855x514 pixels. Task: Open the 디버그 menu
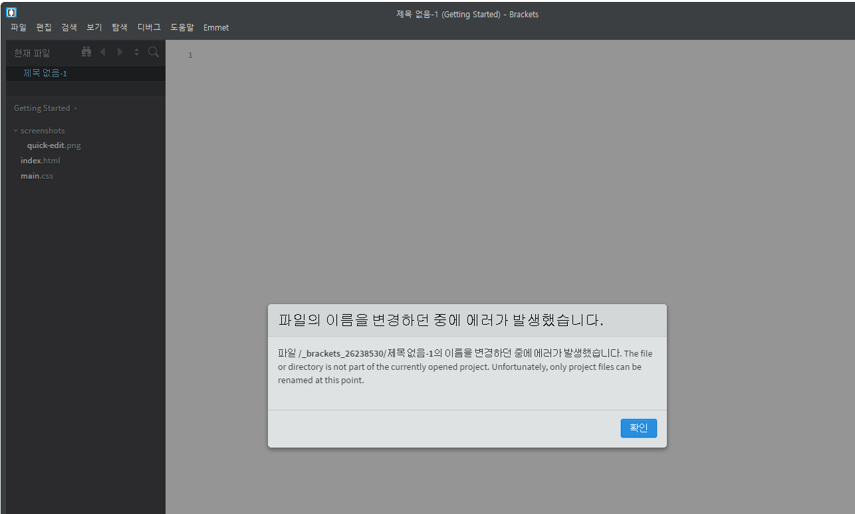coord(148,27)
